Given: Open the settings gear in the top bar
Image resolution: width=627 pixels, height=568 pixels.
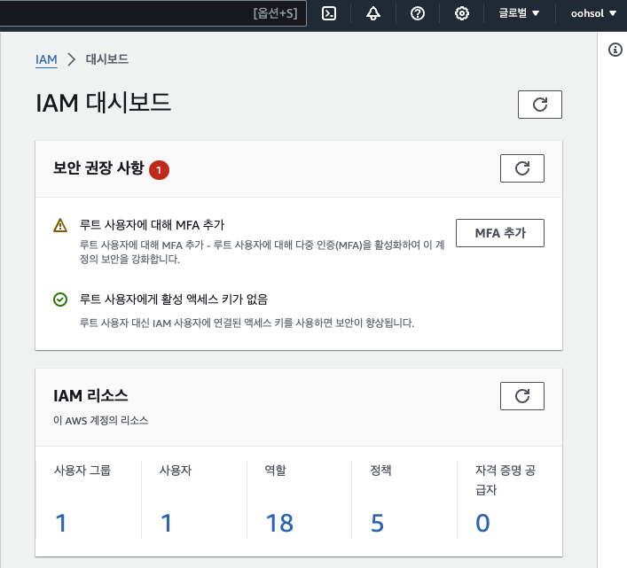Looking at the screenshot, I should tap(461, 13).
